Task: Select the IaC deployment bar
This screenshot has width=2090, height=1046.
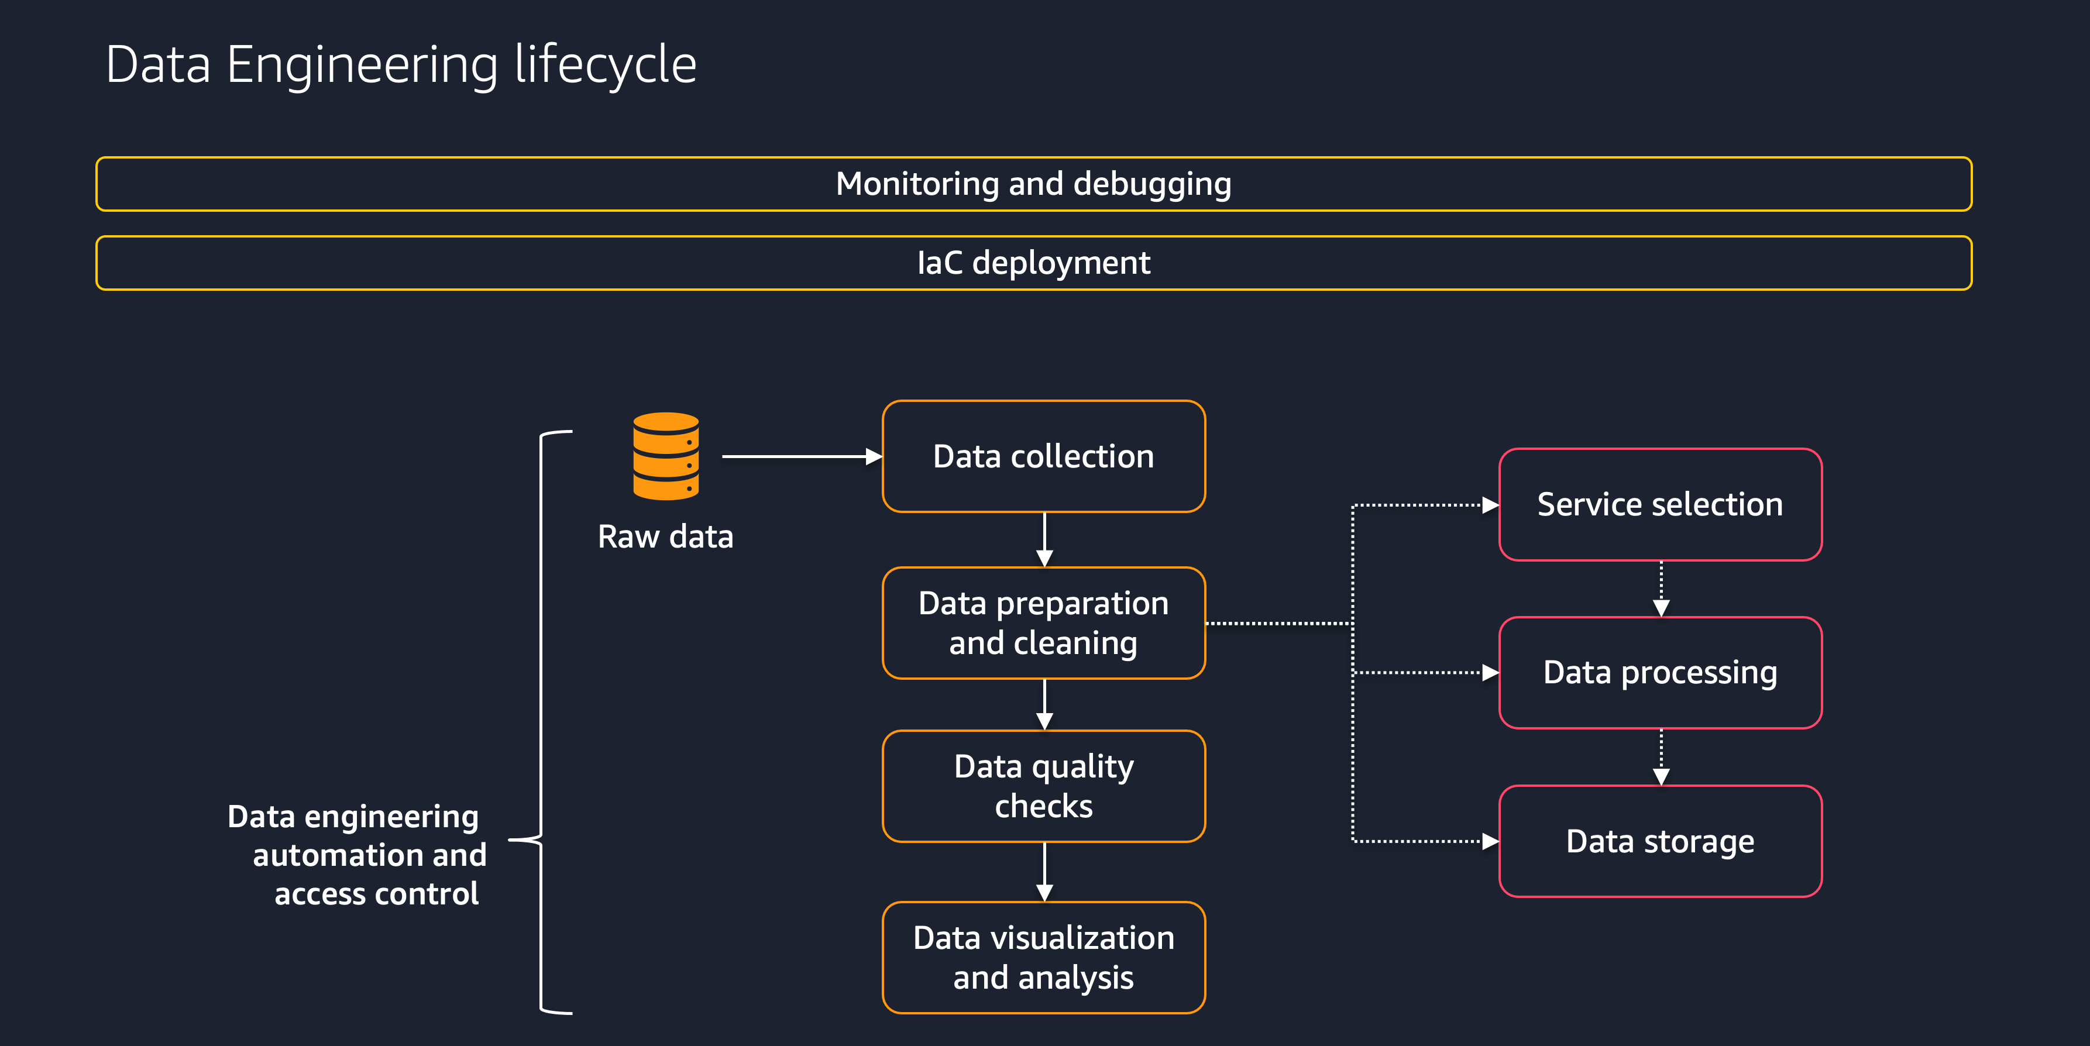Action: pyautogui.click(x=1033, y=263)
